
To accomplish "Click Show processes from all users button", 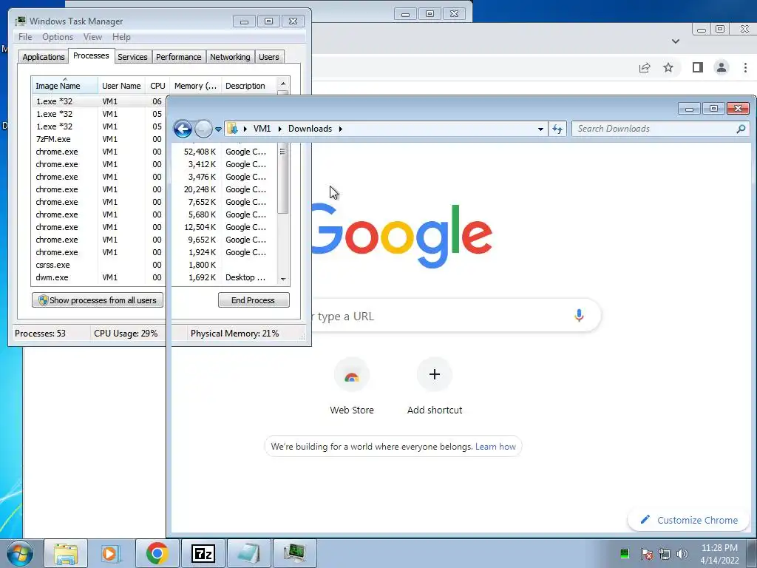I will click(x=98, y=300).
